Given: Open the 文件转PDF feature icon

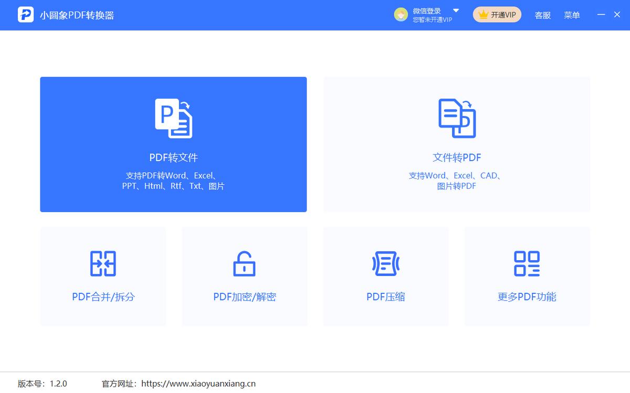Looking at the screenshot, I should tap(456, 119).
